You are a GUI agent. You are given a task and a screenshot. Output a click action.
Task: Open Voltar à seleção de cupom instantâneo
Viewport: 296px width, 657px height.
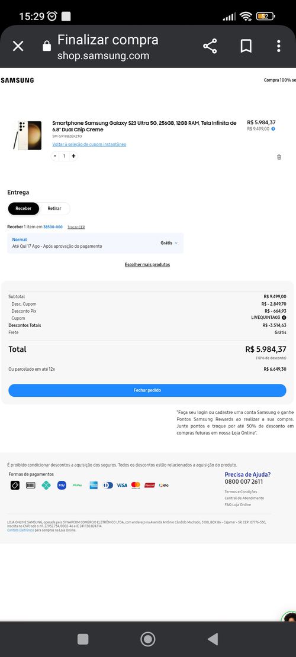click(89, 144)
